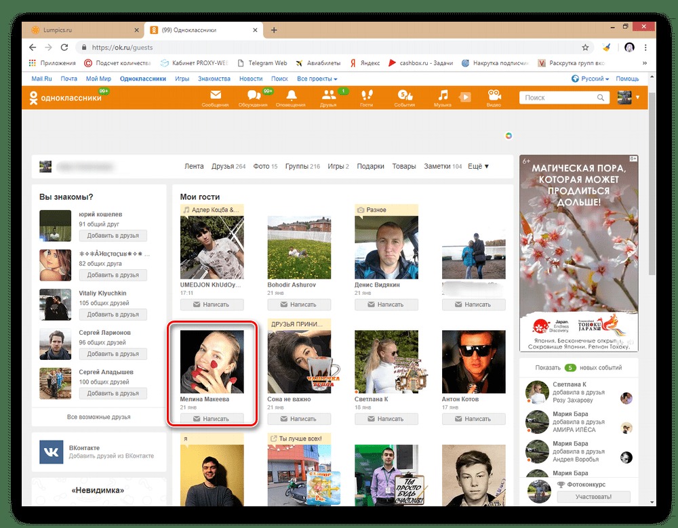The height and width of the screenshot is (528, 678).
Task: Show more bookmarks with chevron
Action: pyautogui.click(x=644, y=63)
